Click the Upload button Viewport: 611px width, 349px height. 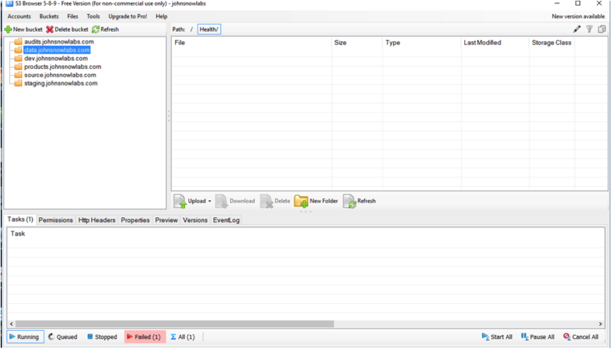point(190,201)
